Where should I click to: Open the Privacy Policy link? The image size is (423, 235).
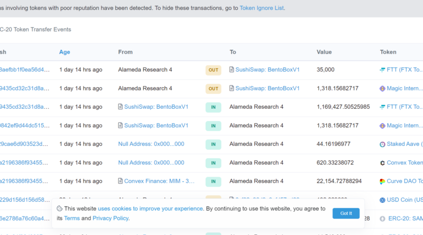point(110,218)
